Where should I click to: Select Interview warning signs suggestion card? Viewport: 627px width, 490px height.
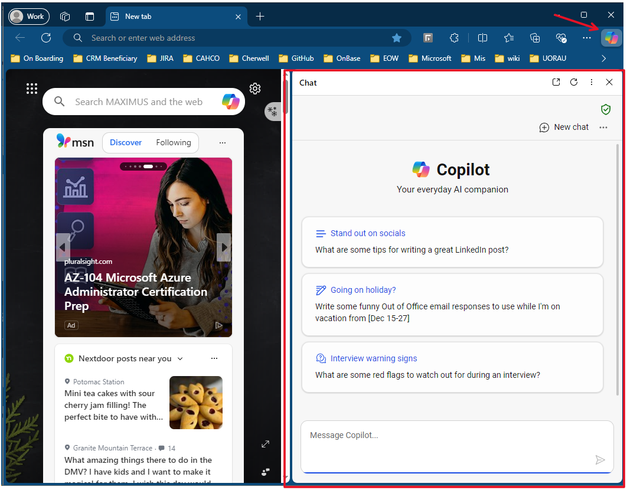[x=452, y=367]
